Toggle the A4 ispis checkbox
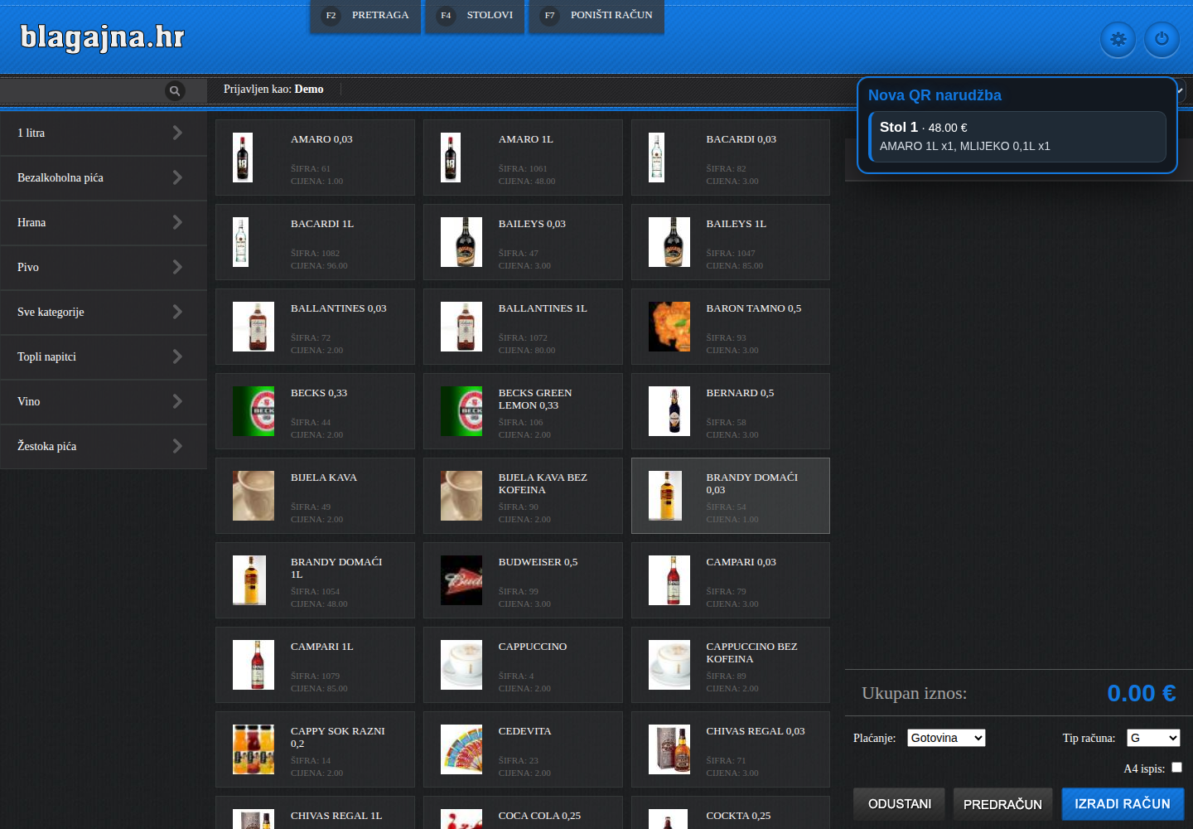 click(x=1176, y=768)
